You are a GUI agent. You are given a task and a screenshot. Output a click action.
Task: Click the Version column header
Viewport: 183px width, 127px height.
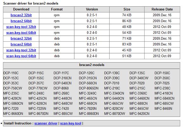[92, 9]
